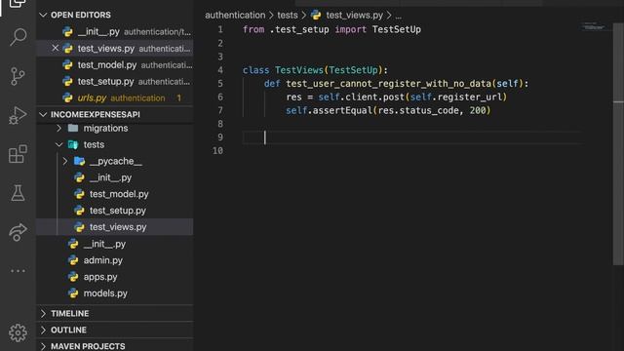
Task: Place cursor on empty line 9
Action: [x=411, y=137]
